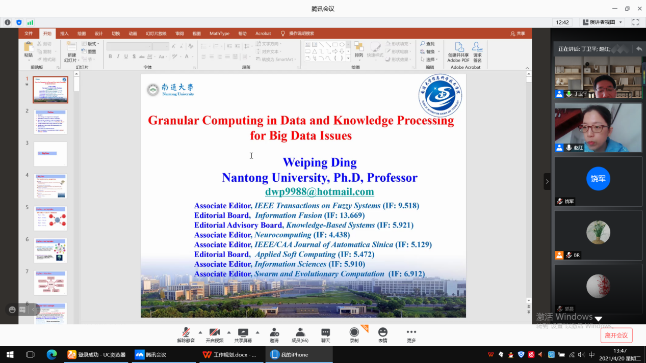Viewport: 646px width, 363px height.
Task: Select slide 4 thumbnail in panel
Action: (x=50, y=186)
